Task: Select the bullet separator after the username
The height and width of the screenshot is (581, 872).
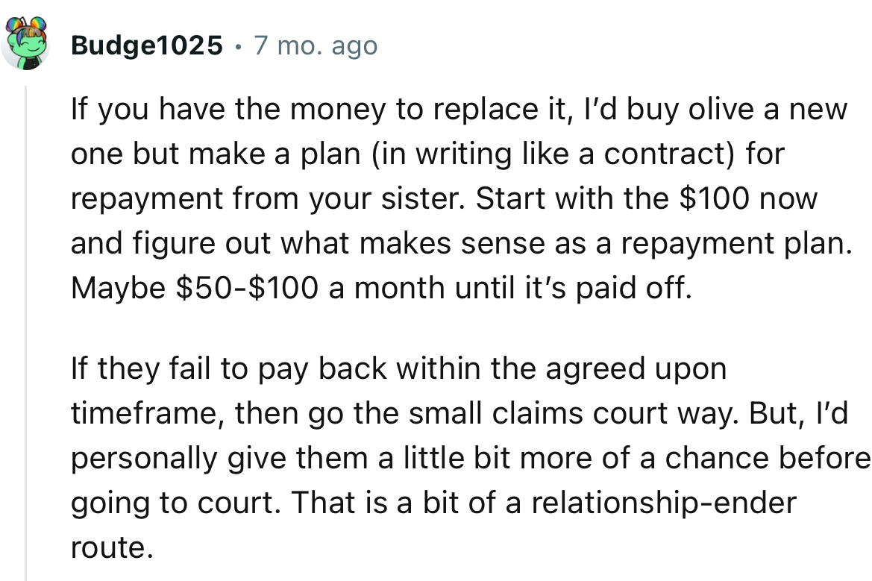Action: point(236,46)
